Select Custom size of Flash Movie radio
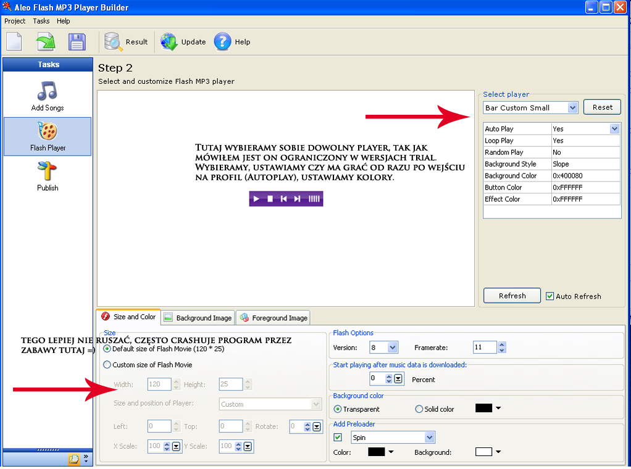The image size is (631, 469). pyautogui.click(x=107, y=365)
